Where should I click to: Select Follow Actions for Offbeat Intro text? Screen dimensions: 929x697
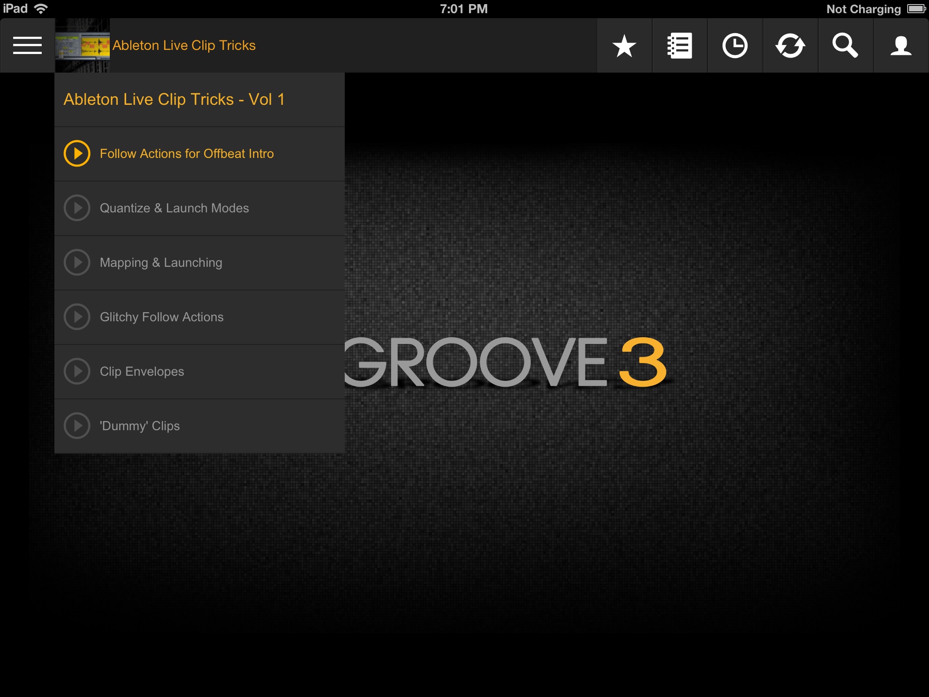click(187, 154)
